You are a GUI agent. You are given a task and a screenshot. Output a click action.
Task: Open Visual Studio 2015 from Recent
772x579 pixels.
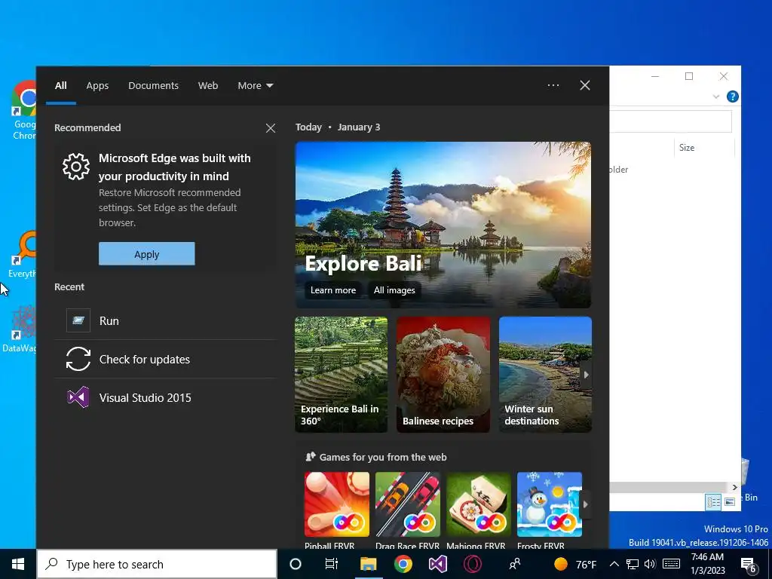[165, 397]
